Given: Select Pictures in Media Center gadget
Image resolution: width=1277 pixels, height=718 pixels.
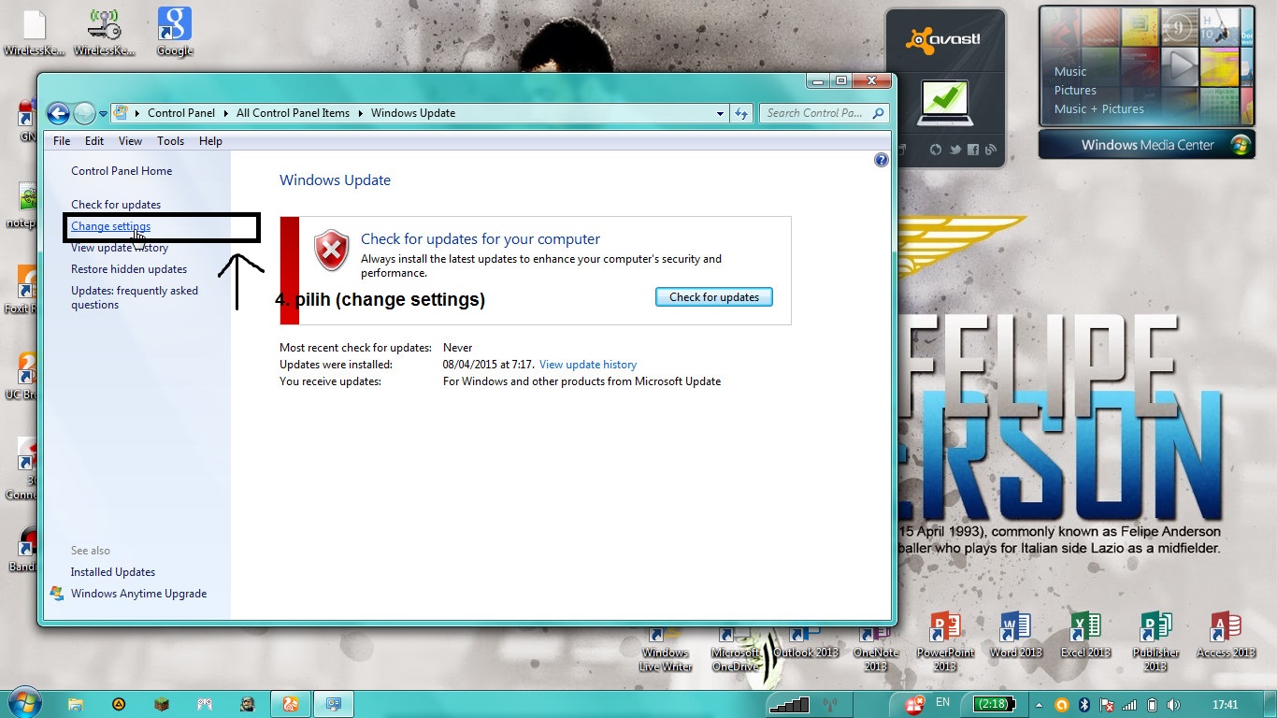Looking at the screenshot, I should 1075,91.
